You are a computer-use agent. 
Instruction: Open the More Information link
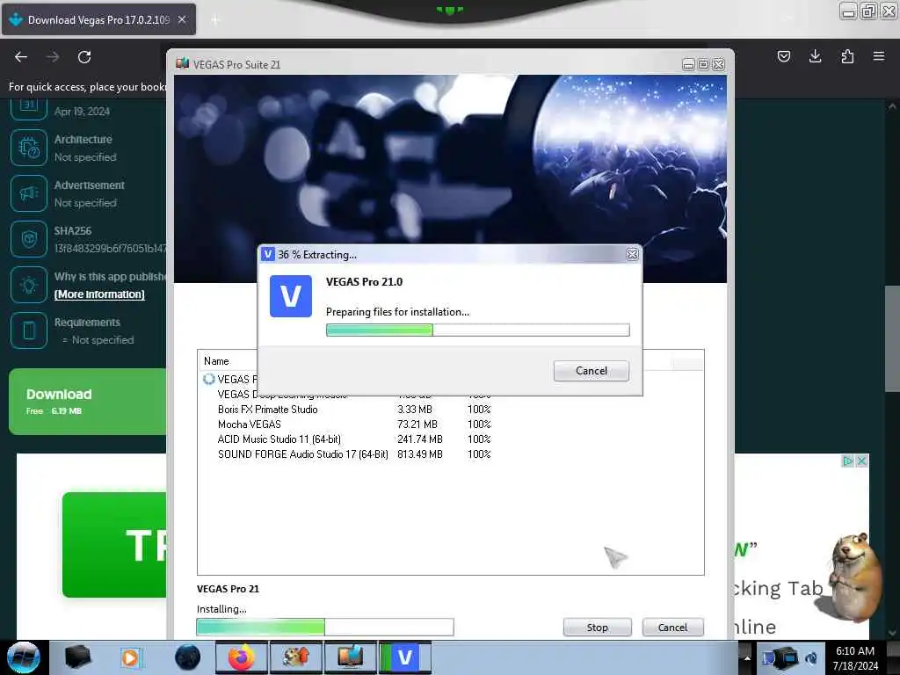click(99, 294)
